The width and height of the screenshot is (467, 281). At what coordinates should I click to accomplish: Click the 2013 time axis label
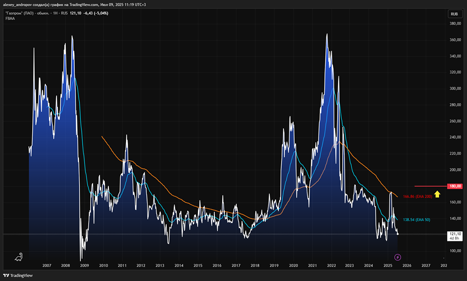(x=160, y=266)
